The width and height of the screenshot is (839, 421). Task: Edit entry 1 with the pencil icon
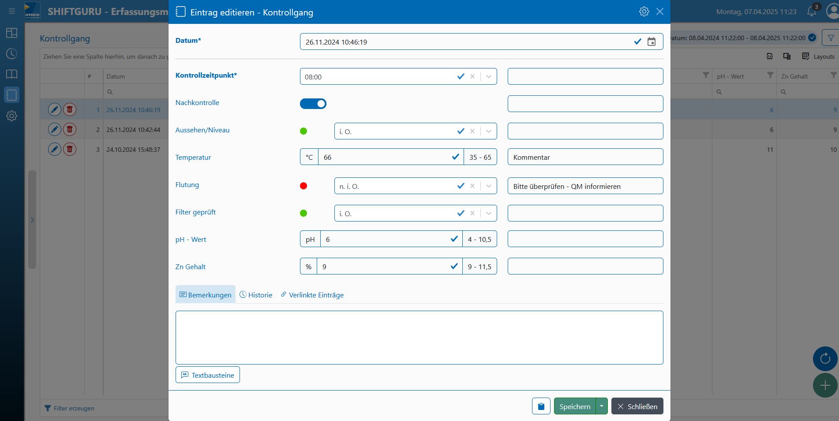pyautogui.click(x=54, y=109)
